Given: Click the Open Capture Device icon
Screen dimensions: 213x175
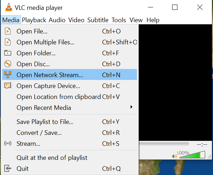Looking at the screenshot, I should click(x=7, y=86).
